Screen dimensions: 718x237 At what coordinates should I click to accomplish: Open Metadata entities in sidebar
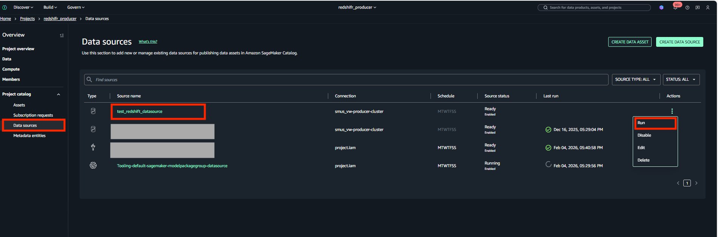point(29,135)
